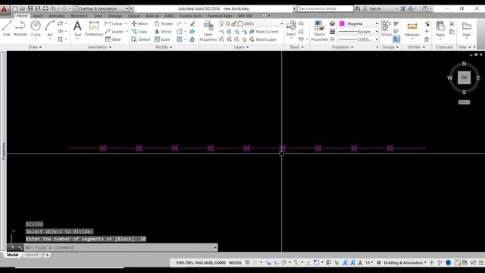Click the Move tool
This screenshot has height=273, width=485.
point(139,24)
